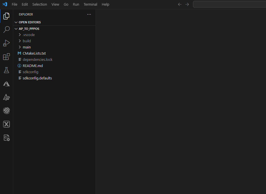
Task: Collapse the AP_TO_PPPOS folder section
Action: (x=16, y=29)
